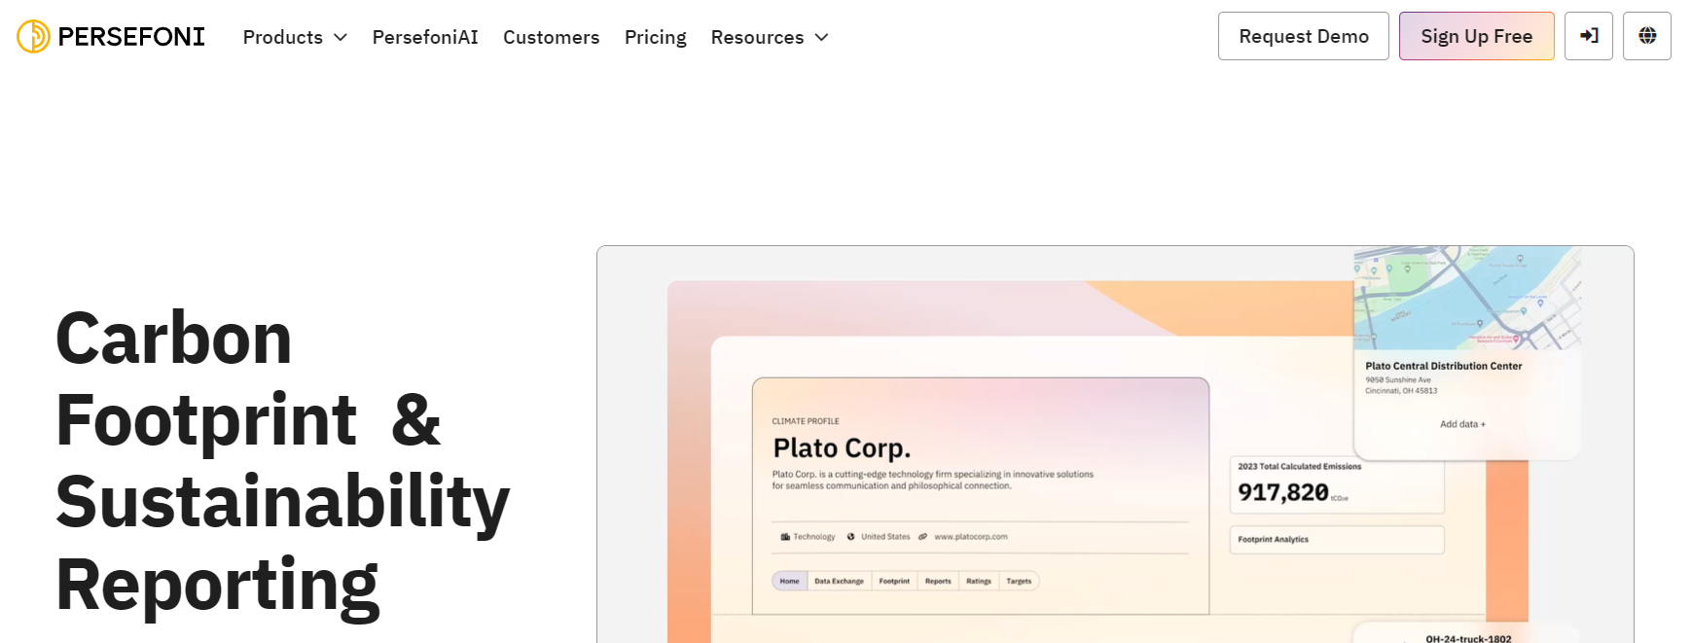The height and width of the screenshot is (643, 1690).
Task: Click the Persefoni logo icon
Action: (33, 37)
